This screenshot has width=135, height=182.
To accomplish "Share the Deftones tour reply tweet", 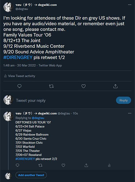I will 86,165.
